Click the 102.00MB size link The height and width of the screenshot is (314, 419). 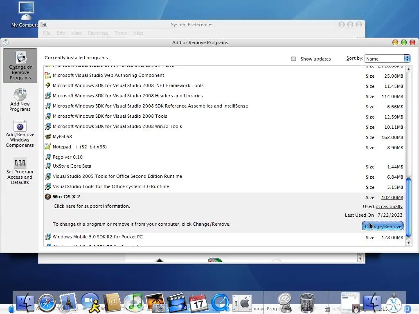(392, 197)
